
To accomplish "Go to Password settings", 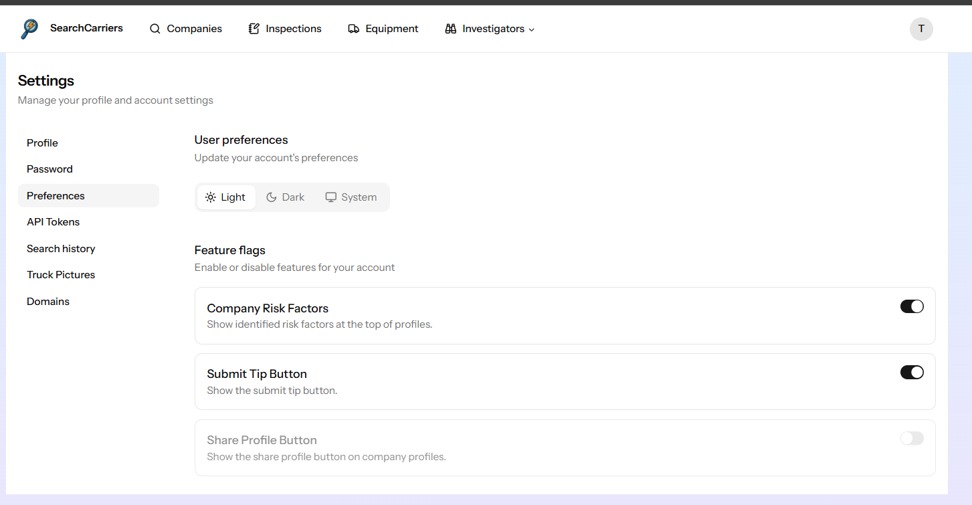I will click(x=50, y=169).
